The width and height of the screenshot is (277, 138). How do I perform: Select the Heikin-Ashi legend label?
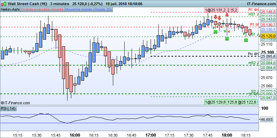pos(10,10)
